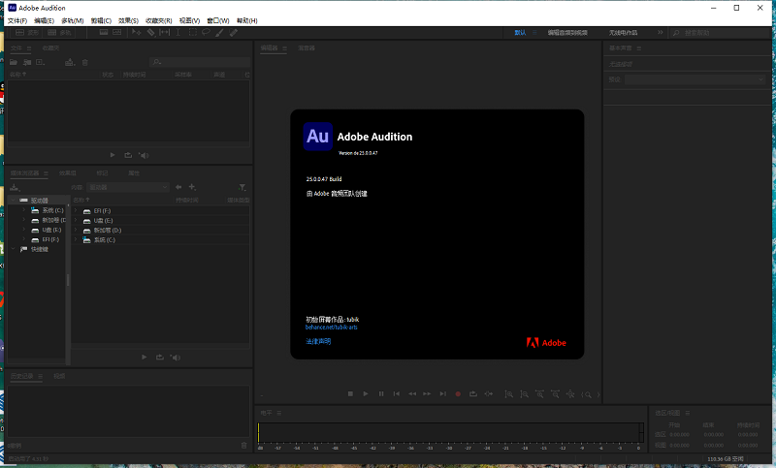Click the 法律声明 link on the splash screen

tap(318, 341)
